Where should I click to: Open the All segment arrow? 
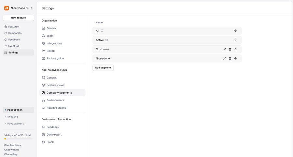click(x=235, y=31)
